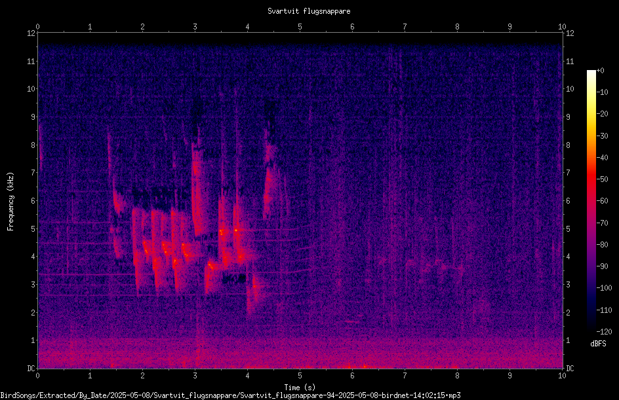
Task: Click the dBFS label under color scale
Action: [598, 344]
